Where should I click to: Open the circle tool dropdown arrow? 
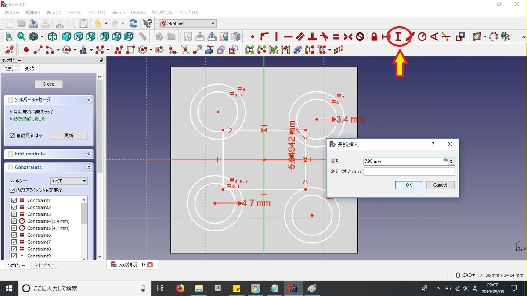click(x=75, y=50)
